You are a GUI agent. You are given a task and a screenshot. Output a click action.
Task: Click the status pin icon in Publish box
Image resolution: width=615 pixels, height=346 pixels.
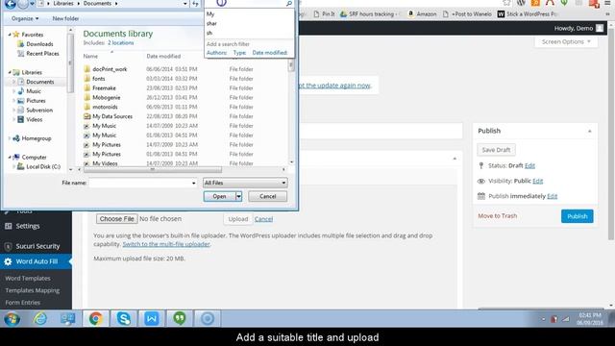tap(481, 165)
